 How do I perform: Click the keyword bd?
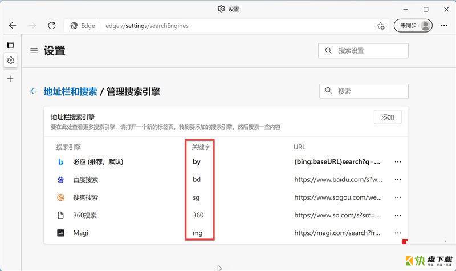tap(197, 180)
